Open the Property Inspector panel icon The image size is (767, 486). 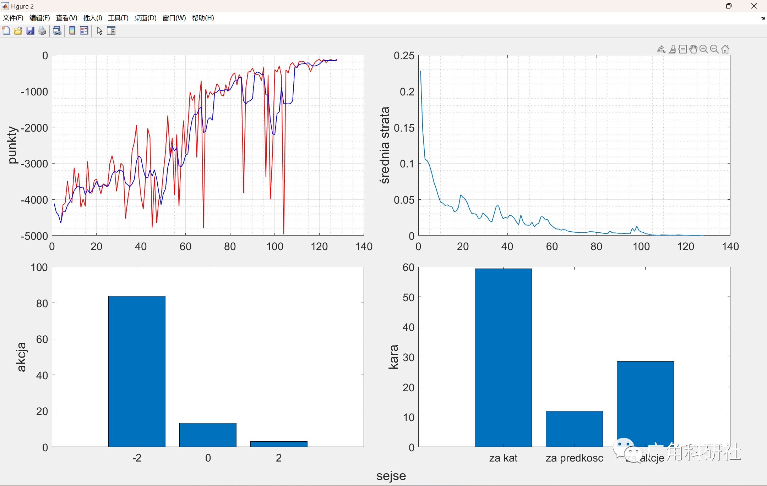(x=111, y=31)
